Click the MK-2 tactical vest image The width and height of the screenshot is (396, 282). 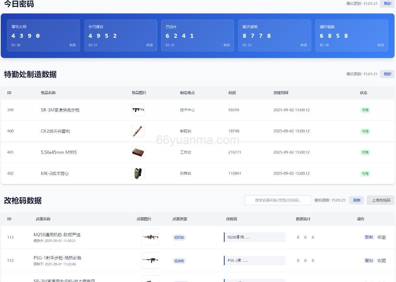138,173
